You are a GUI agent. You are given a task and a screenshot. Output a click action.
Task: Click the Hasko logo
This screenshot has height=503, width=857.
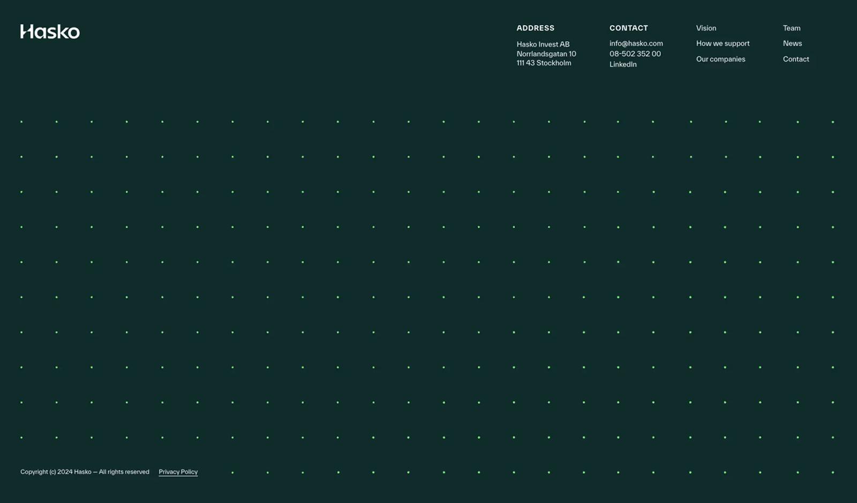(50, 32)
